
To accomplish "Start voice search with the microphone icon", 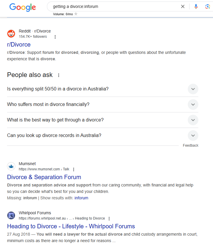I will point(196,6).
